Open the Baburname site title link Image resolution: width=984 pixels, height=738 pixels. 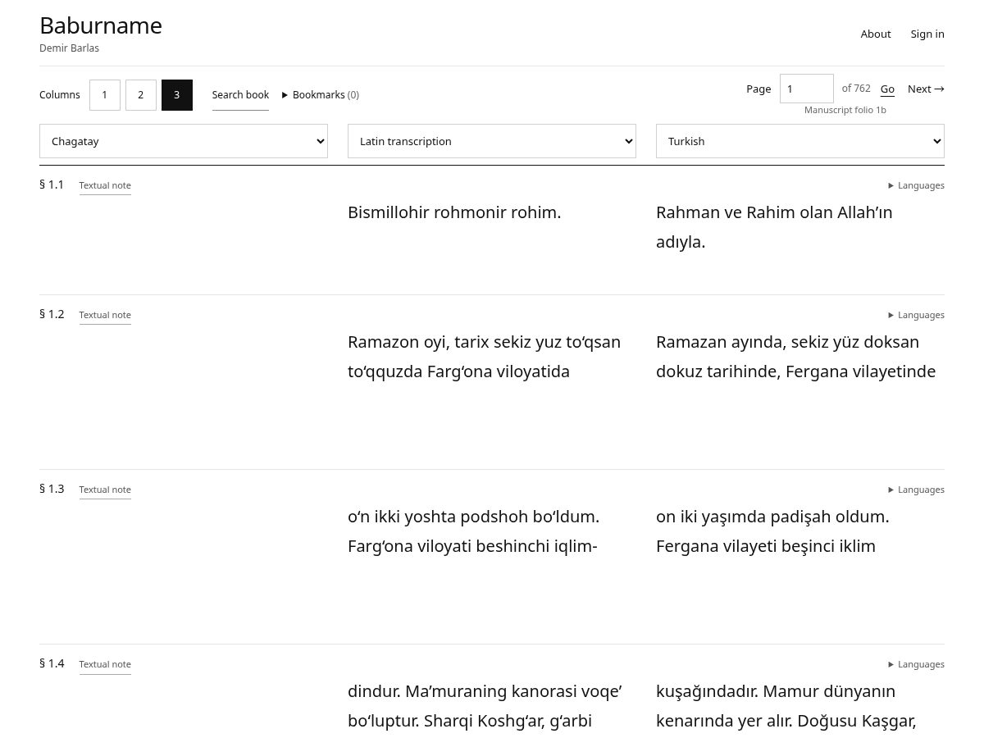click(101, 25)
